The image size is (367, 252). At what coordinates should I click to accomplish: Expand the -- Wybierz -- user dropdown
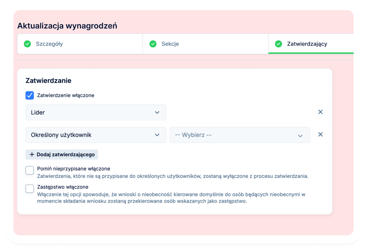pos(240,135)
